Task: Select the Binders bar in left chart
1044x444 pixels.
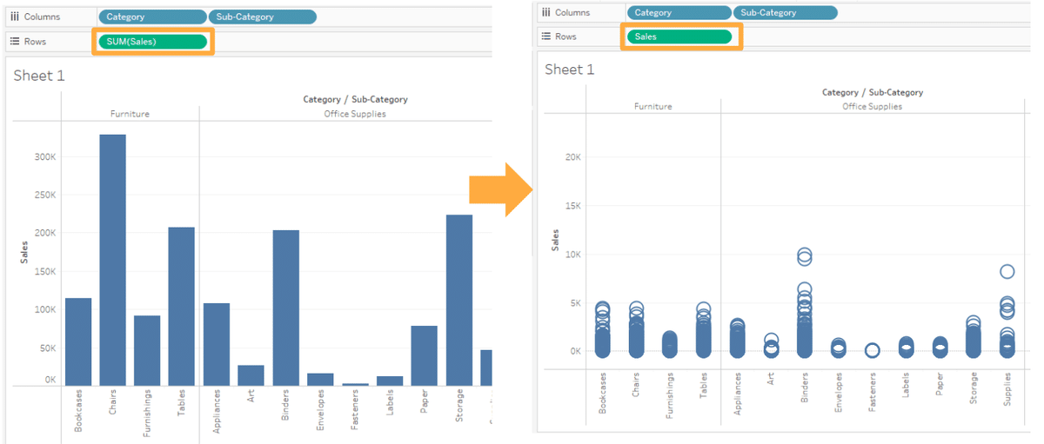Action: click(x=286, y=308)
